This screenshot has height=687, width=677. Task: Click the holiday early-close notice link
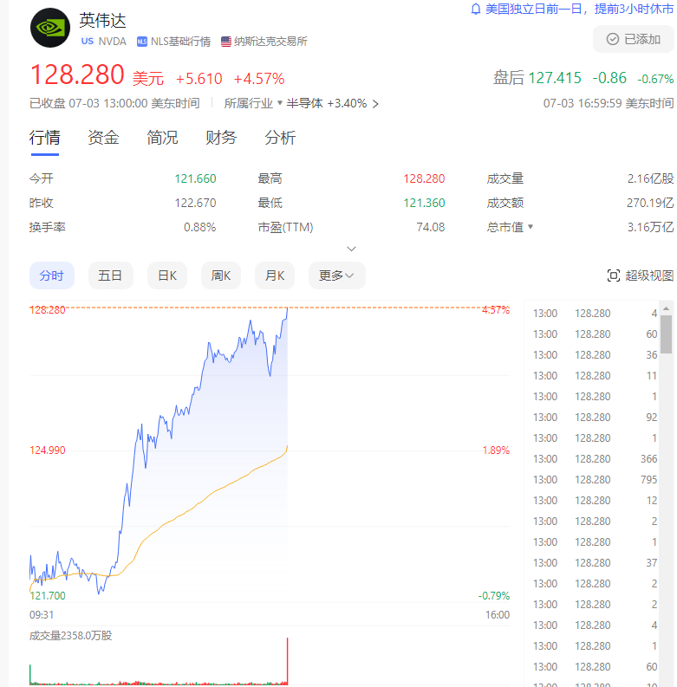point(579,9)
